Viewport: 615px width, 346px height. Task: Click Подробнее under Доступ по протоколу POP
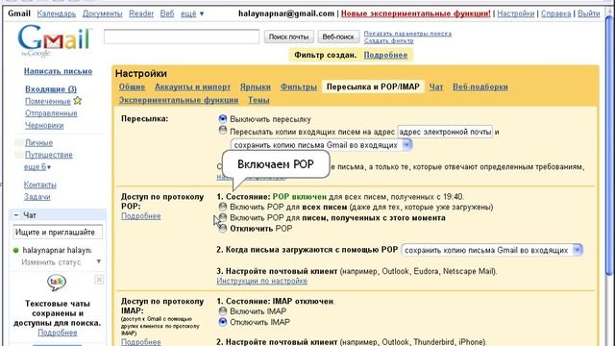coord(141,216)
